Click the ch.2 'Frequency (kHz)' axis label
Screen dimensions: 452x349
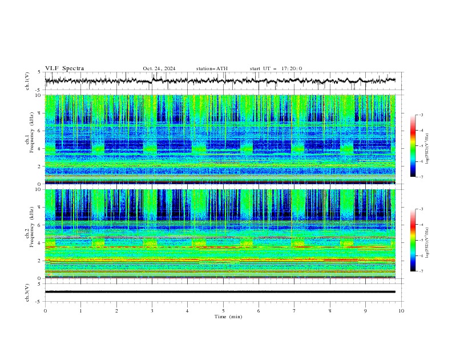tap(32, 227)
